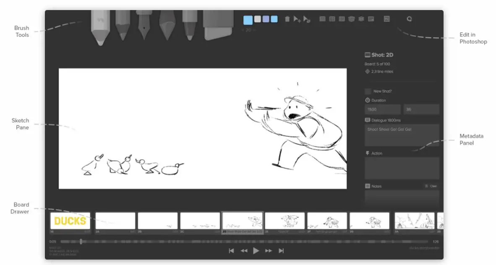Select the fountain pen brush tool
The height and width of the screenshot is (265, 496).
coord(144,25)
